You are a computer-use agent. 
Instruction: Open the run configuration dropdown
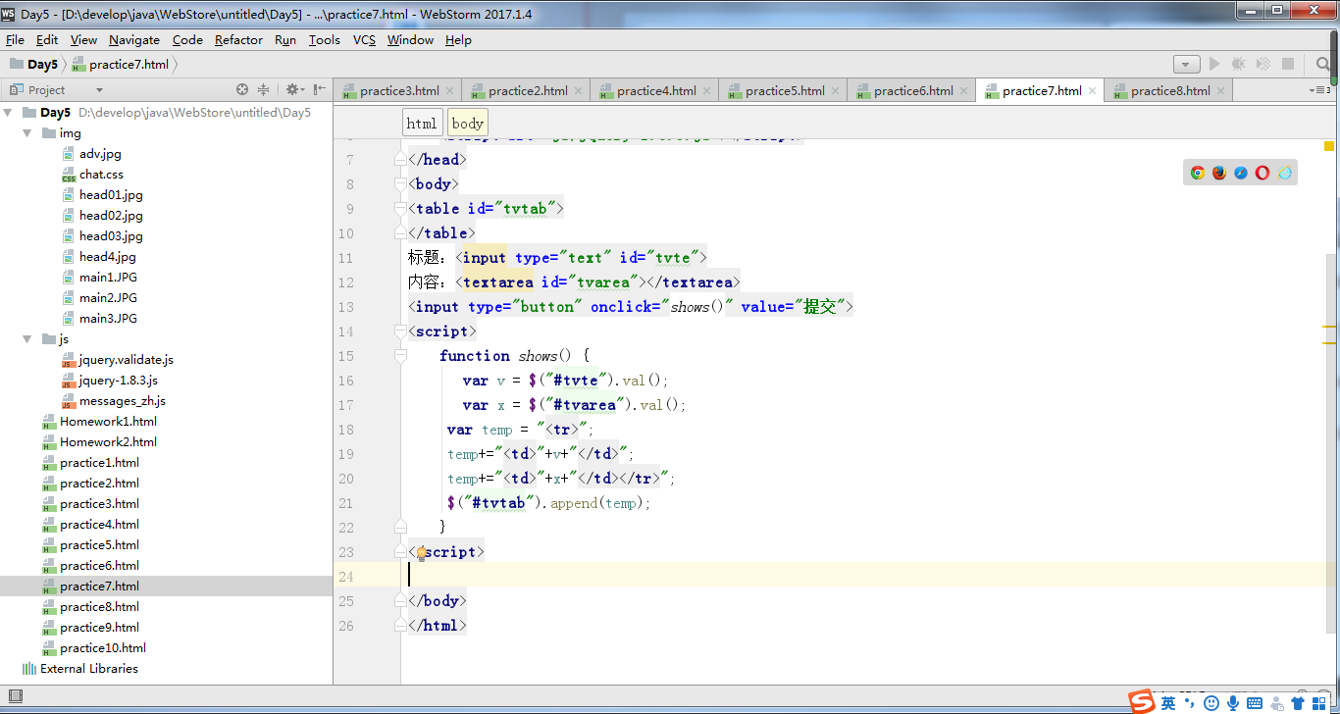[1187, 64]
